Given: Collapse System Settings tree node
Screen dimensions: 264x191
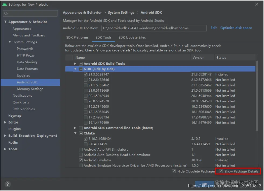Looking at the screenshot, I should tap(10, 42).
